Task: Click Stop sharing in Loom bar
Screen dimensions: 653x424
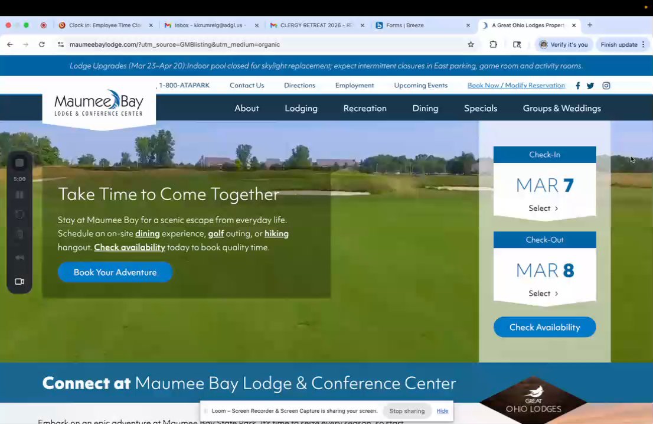Action: point(407,411)
